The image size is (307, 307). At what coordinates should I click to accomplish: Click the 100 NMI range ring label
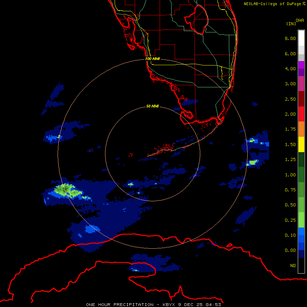152,59
